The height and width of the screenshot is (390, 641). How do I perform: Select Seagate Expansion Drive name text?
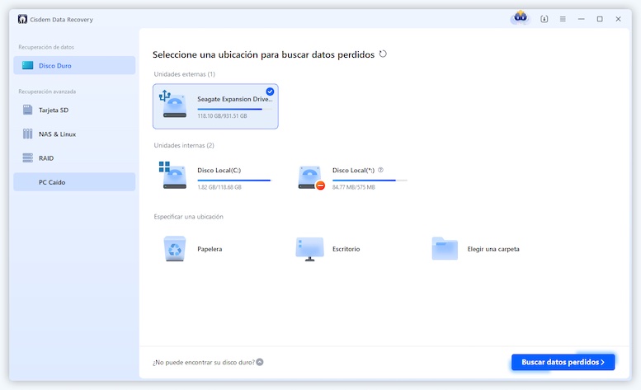(x=234, y=99)
